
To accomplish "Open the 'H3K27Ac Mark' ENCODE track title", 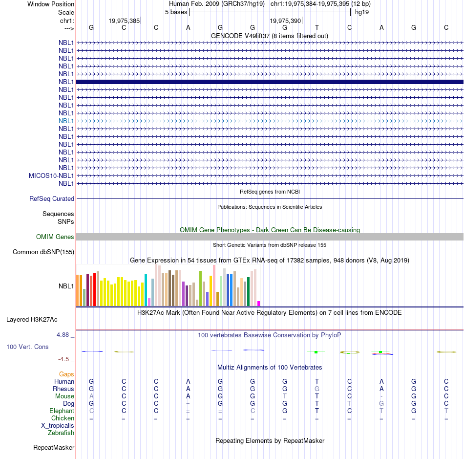I will pos(270,313).
